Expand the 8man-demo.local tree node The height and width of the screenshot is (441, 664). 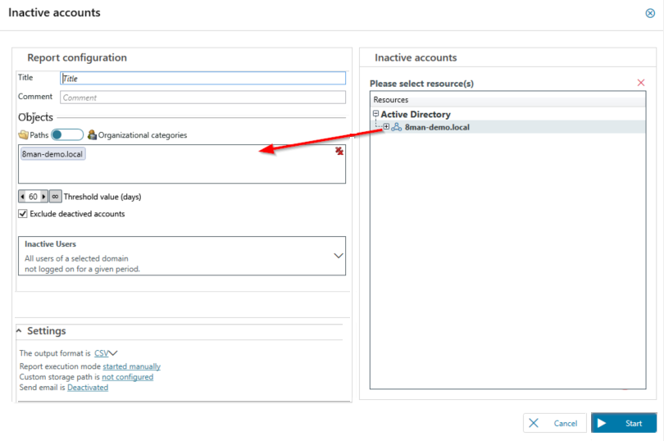coord(386,127)
